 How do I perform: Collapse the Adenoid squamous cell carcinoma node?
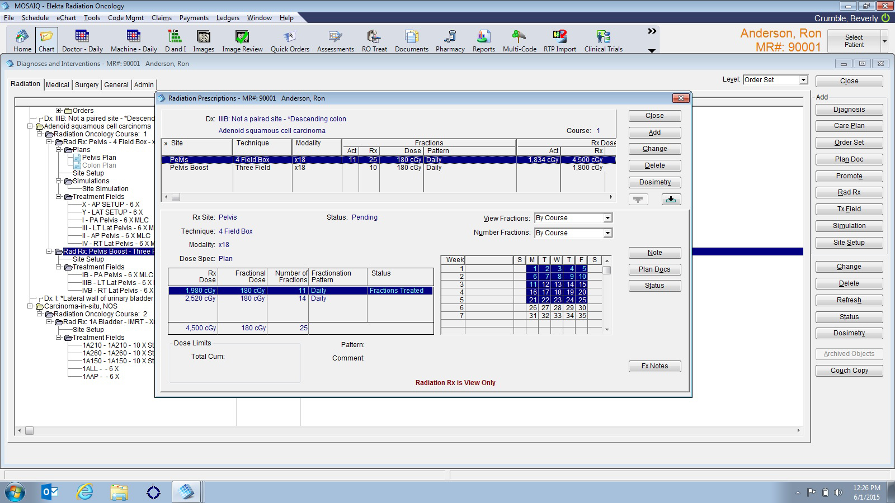pyautogui.click(x=30, y=126)
